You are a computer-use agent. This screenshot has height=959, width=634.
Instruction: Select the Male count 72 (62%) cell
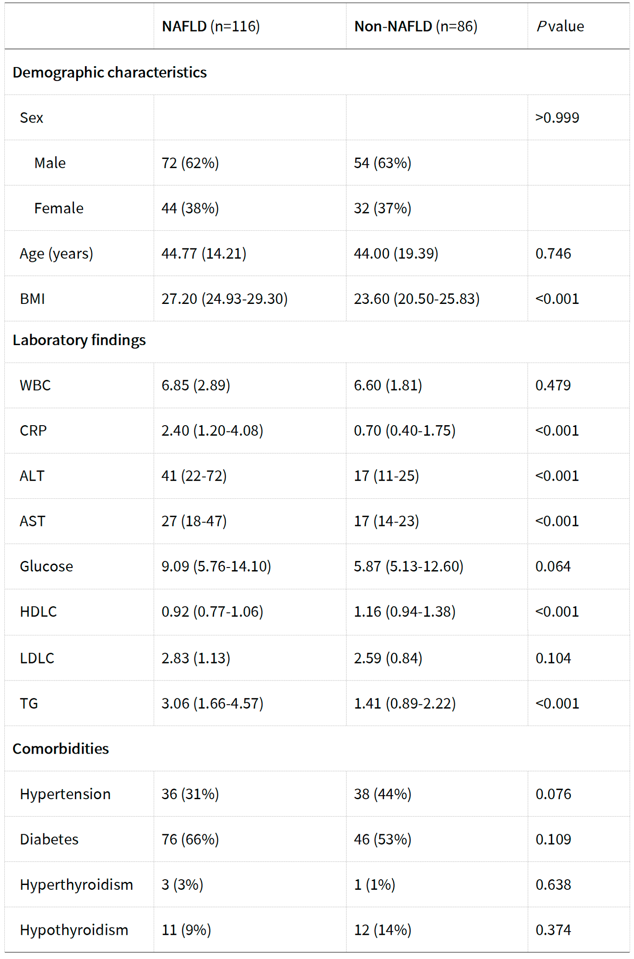(190, 163)
